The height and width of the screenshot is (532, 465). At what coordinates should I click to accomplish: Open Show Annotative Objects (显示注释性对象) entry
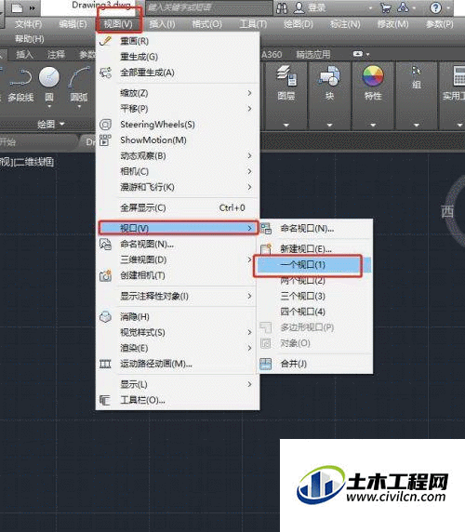[178, 296]
